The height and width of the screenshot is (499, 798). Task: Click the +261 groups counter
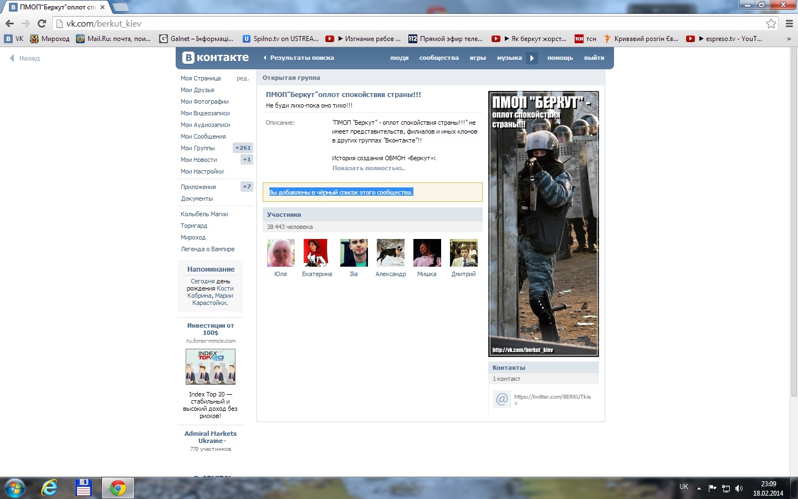coord(243,148)
